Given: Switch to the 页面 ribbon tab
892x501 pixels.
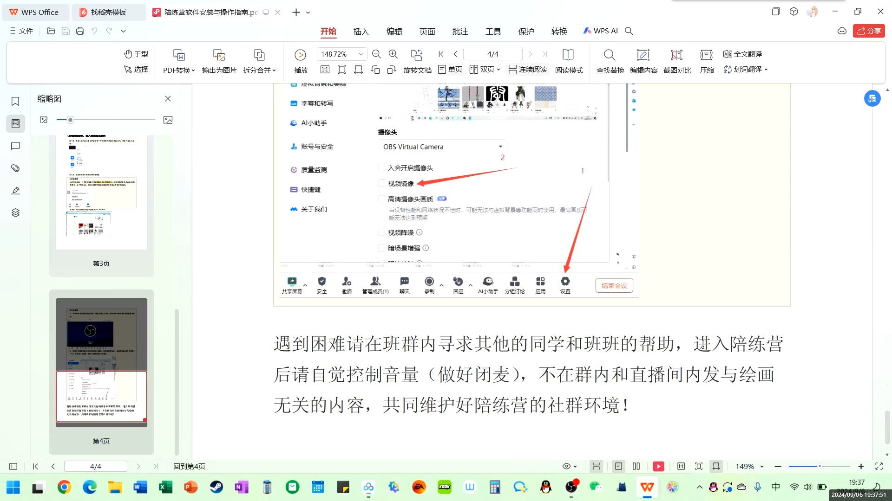Looking at the screenshot, I should click(427, 31).
